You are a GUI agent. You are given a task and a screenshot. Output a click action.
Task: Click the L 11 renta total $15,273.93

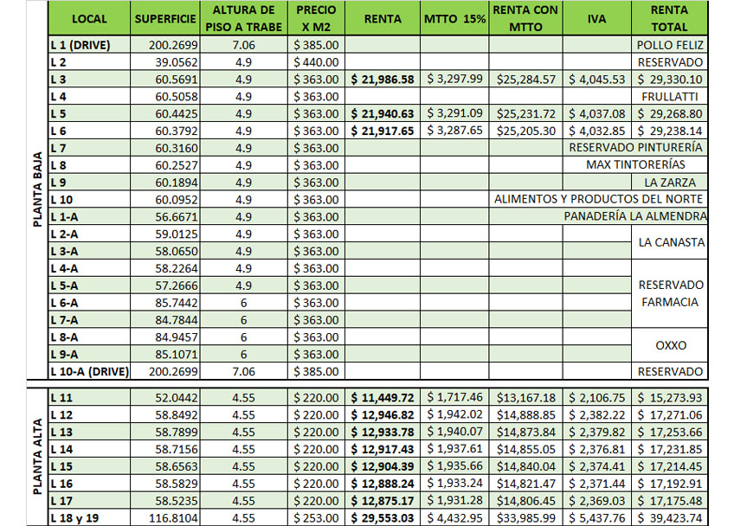(x=669, y=398)
